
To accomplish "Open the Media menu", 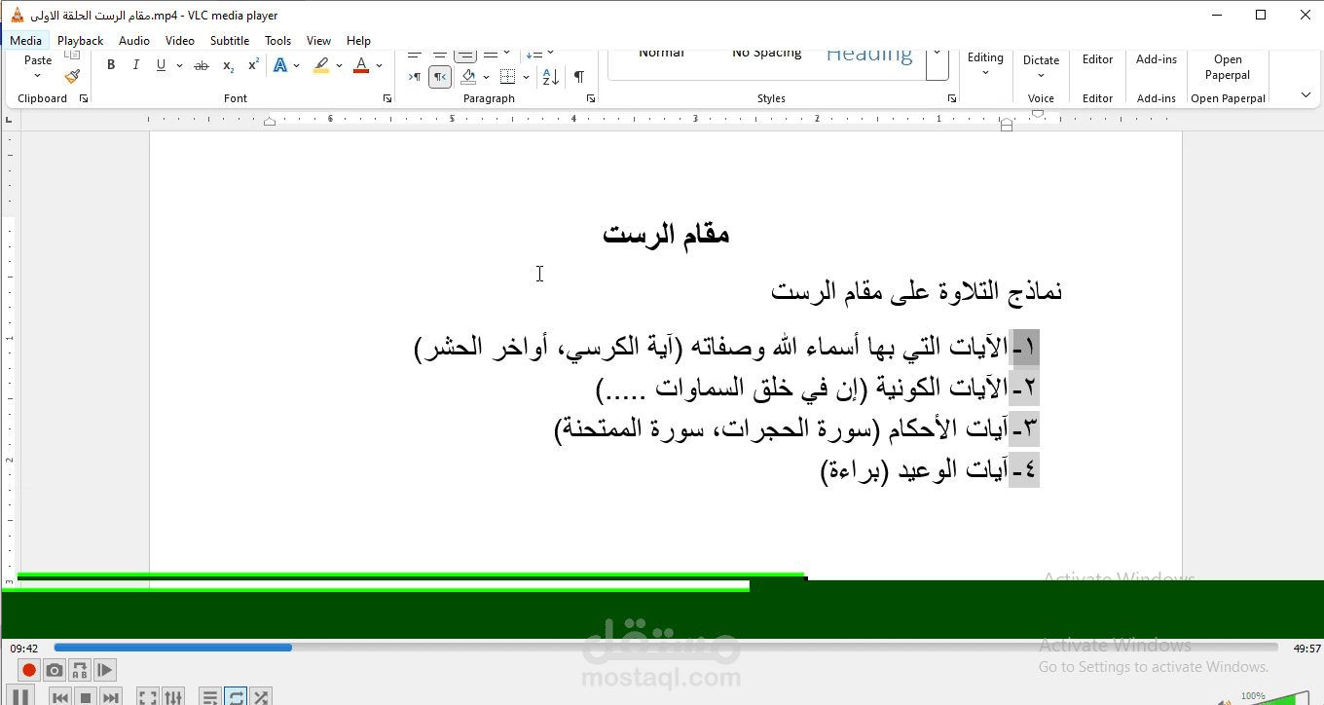I will point(25,41).
